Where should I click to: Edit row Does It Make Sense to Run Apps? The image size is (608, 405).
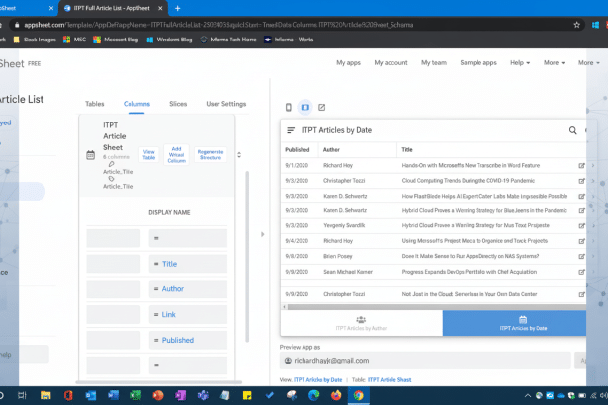[x=581, y=256]
